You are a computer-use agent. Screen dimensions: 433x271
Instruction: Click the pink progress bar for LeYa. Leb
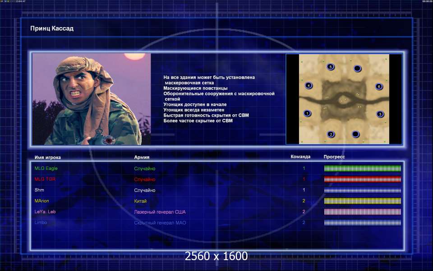(362, 212)
